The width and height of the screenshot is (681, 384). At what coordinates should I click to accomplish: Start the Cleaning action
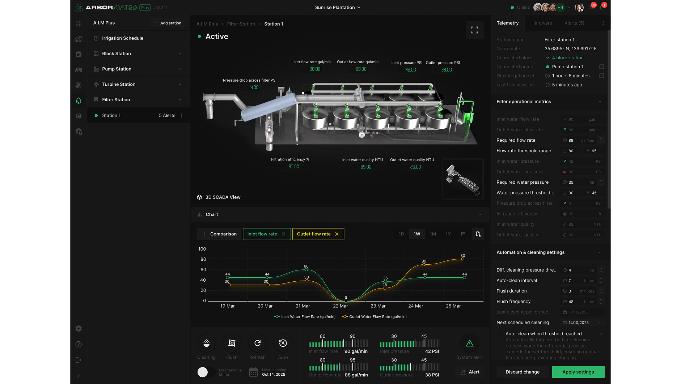[x=206, y=343]
